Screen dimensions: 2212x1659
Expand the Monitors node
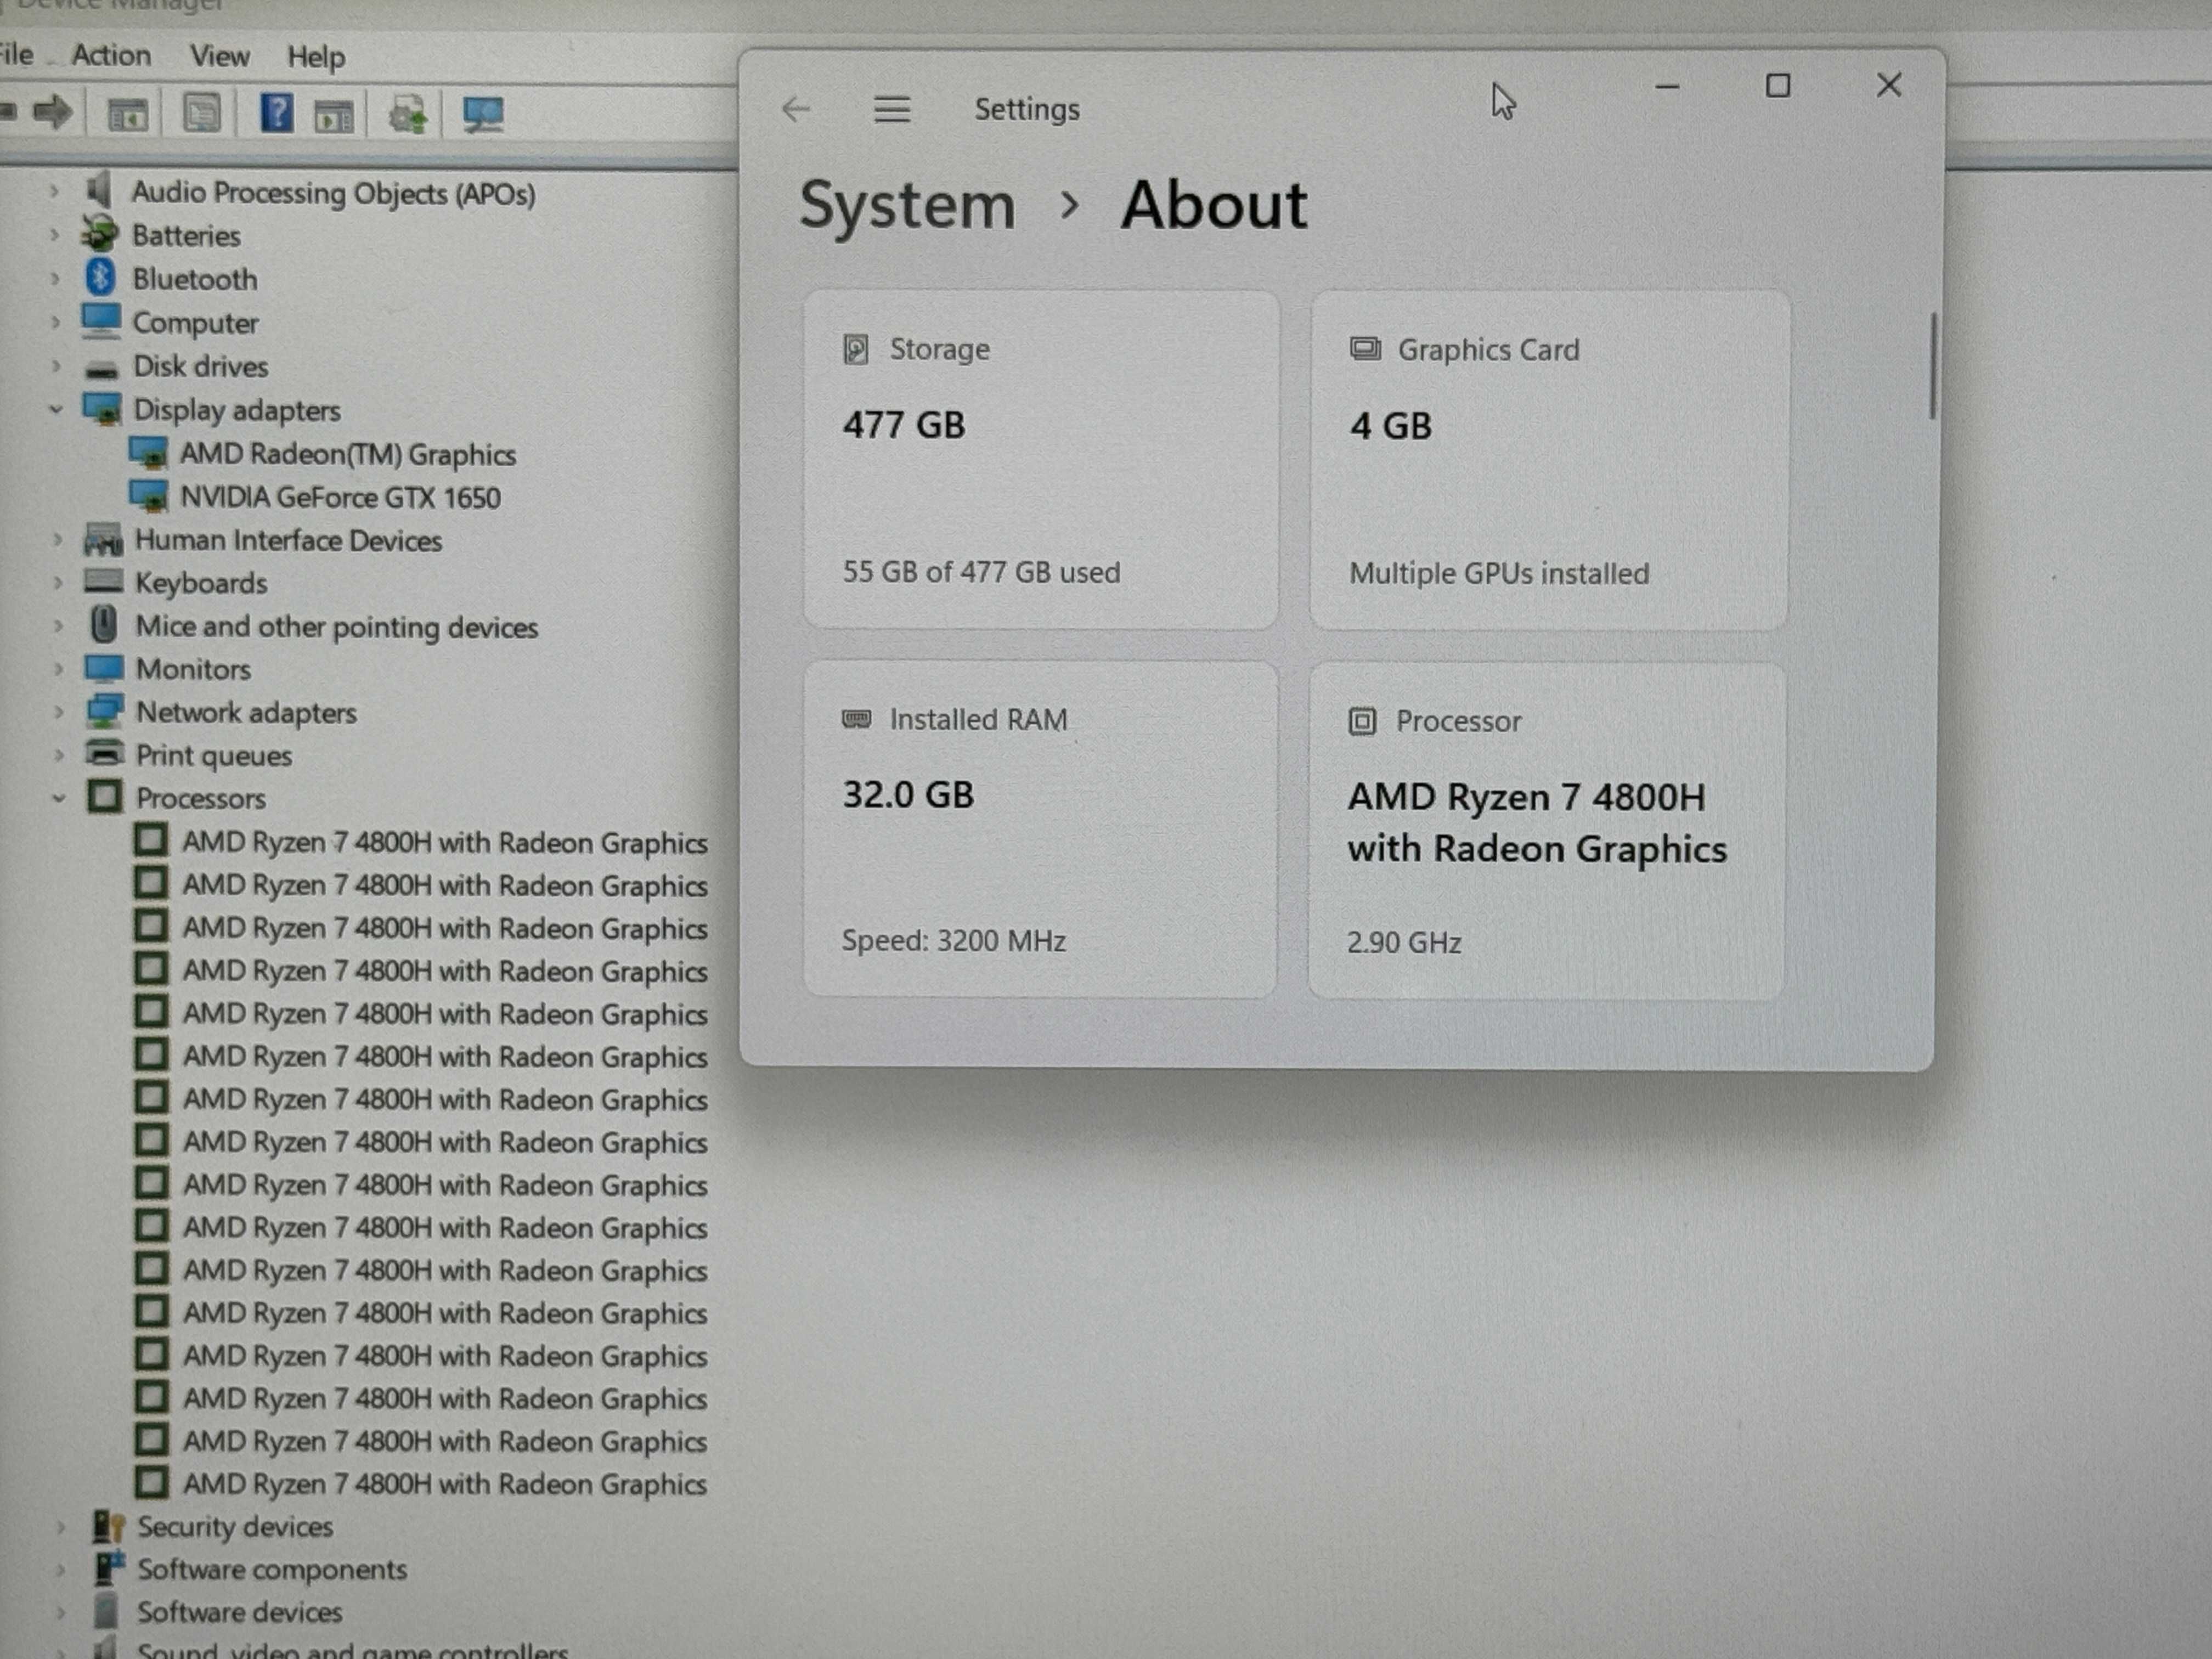click(x=58, y=669)
